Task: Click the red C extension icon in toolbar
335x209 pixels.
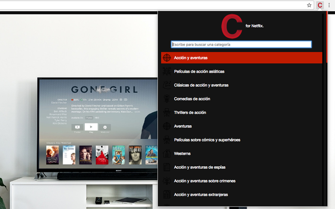Action: (x=320, y=5)
